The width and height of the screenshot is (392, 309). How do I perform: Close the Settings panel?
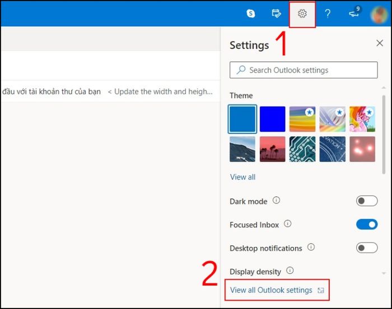[x=380, y=43]
